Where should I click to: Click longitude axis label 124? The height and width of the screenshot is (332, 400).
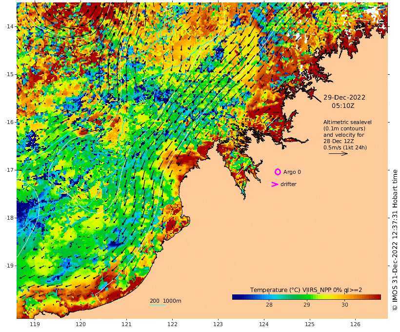[x=264, y=324]
